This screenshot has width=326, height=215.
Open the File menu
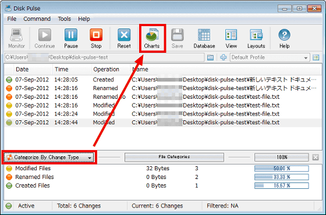click(12, 19)
